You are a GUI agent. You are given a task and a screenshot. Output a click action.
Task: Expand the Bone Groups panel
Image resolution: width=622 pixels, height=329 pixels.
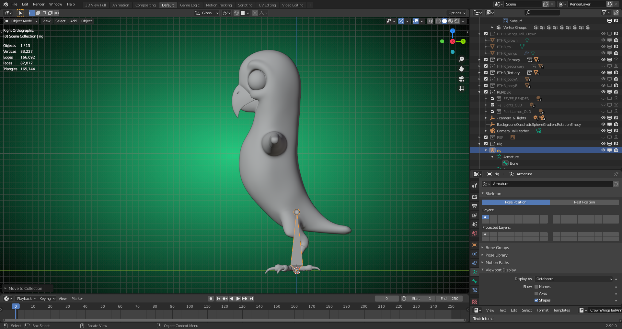pos(497,248)
